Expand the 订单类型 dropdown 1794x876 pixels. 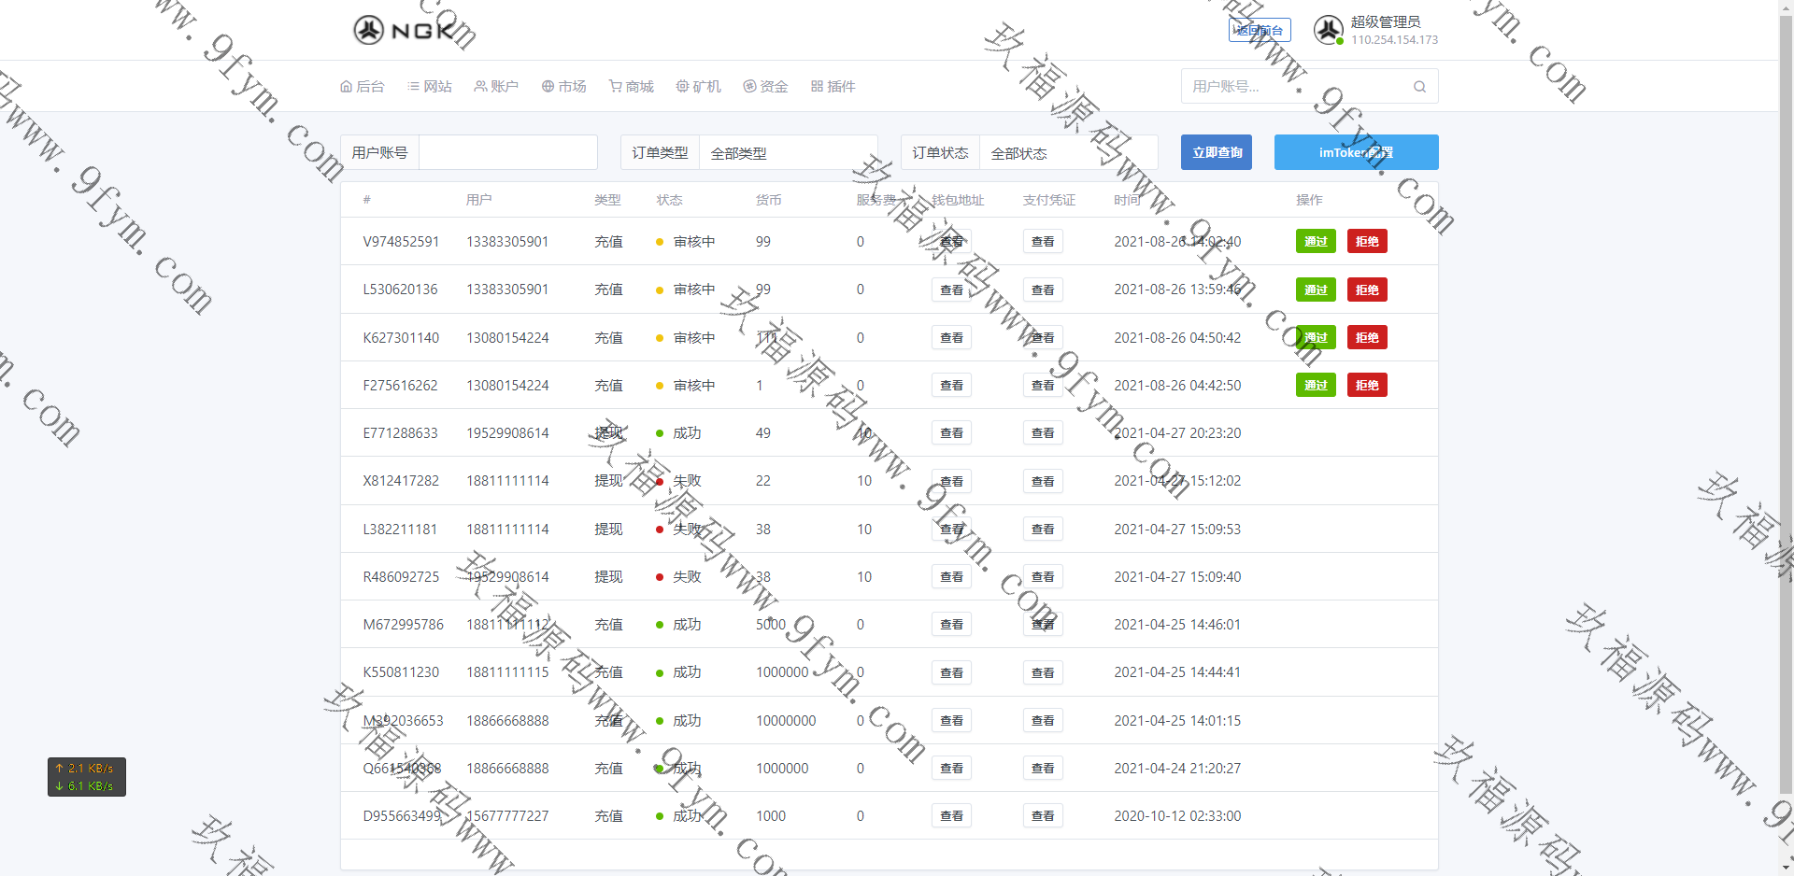click(787, 153)
